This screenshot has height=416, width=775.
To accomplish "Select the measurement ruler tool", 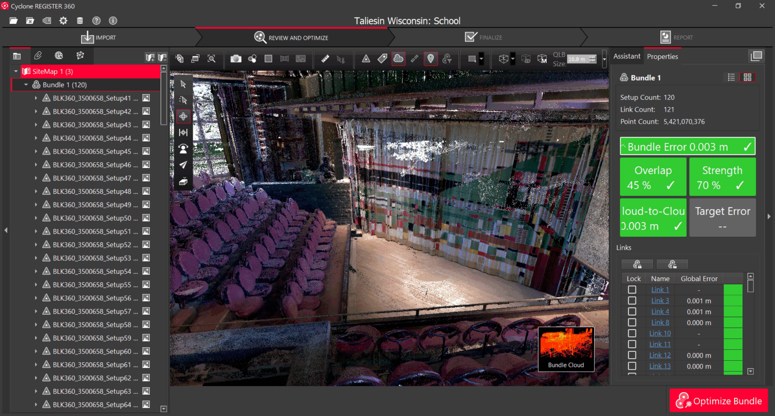I will pos(324,58).
